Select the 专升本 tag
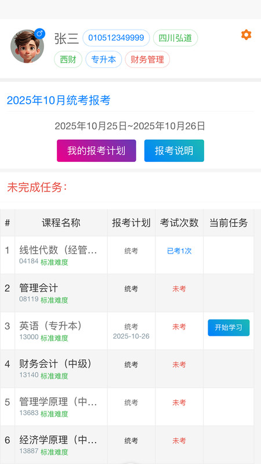 (104, 60)
